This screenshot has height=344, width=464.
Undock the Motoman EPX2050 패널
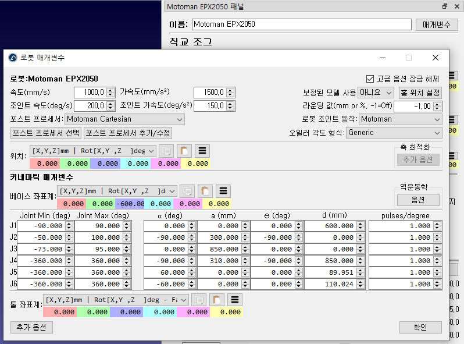pos(445,6)
